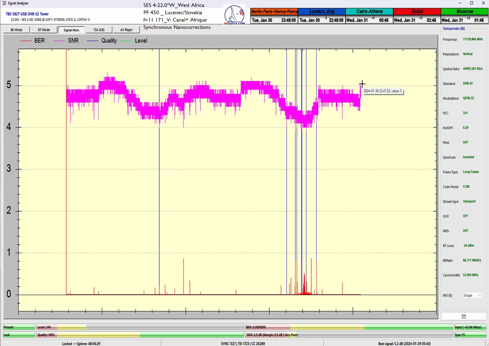
Task: Select the Signal Mon. tab
Action: pyautogui.click(x=71, y=30)
